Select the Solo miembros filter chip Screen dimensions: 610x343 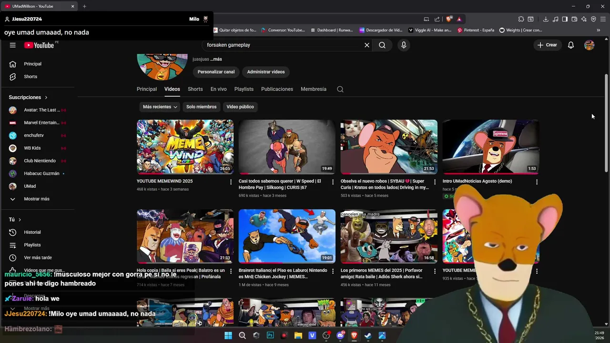point(201,107)
